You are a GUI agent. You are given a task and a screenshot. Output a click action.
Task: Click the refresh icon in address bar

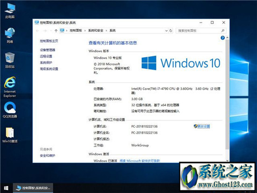(x=171, y=30)
